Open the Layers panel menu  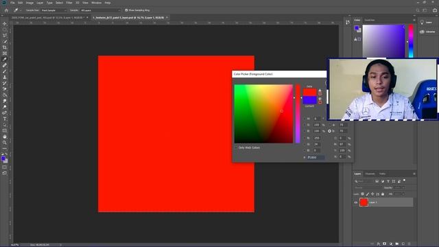pyautogui.click(x=414, y=174)
